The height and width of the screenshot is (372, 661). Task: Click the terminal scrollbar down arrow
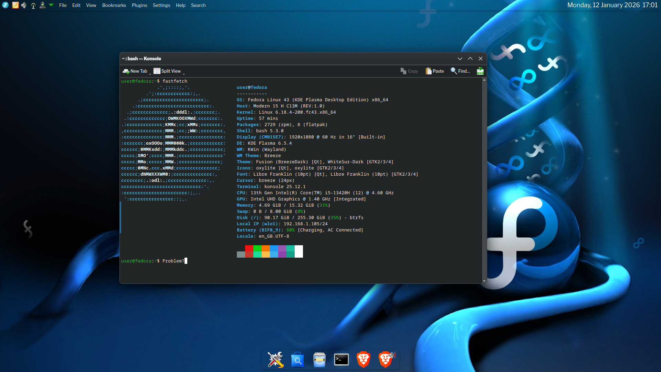[484, 281]
